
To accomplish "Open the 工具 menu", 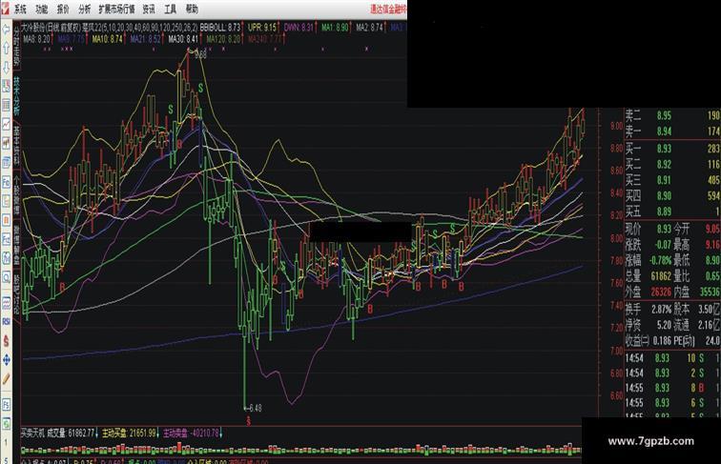I will tap(170, 9).
